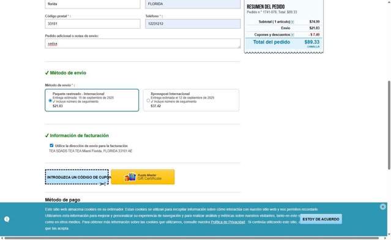This screenshot has height=240, width=391.
Task: Select Xpresspost Internacional shipping option
Action: pos(148,100)
